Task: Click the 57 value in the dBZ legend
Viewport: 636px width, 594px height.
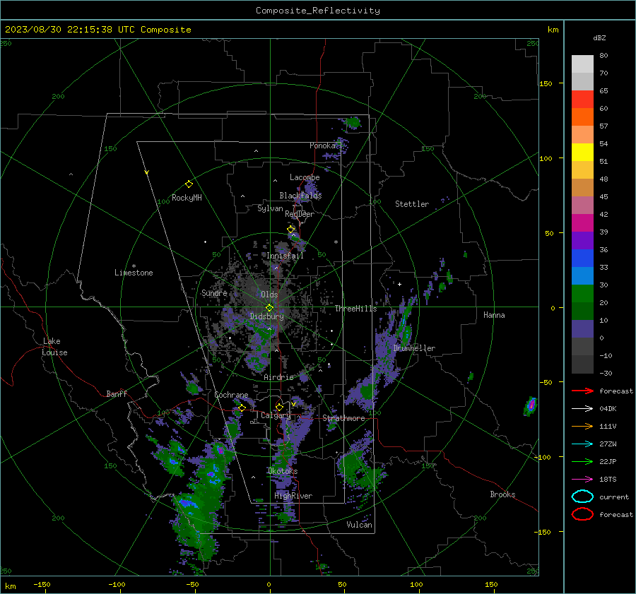Action: coord(603,126)
